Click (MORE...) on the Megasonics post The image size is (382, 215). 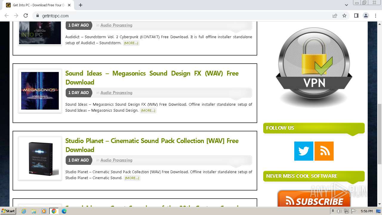(x=148, y=110)
